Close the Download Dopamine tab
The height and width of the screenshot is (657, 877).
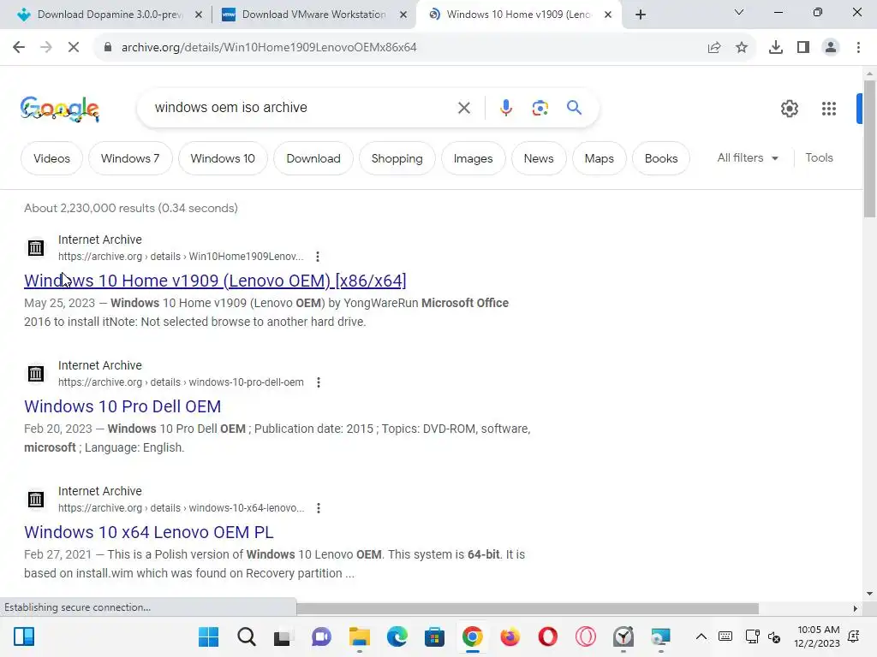click(x=199, y=15)
